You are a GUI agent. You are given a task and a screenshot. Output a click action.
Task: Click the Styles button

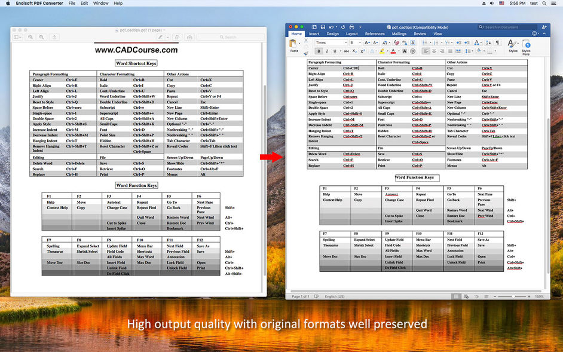(x=512, y=45)
